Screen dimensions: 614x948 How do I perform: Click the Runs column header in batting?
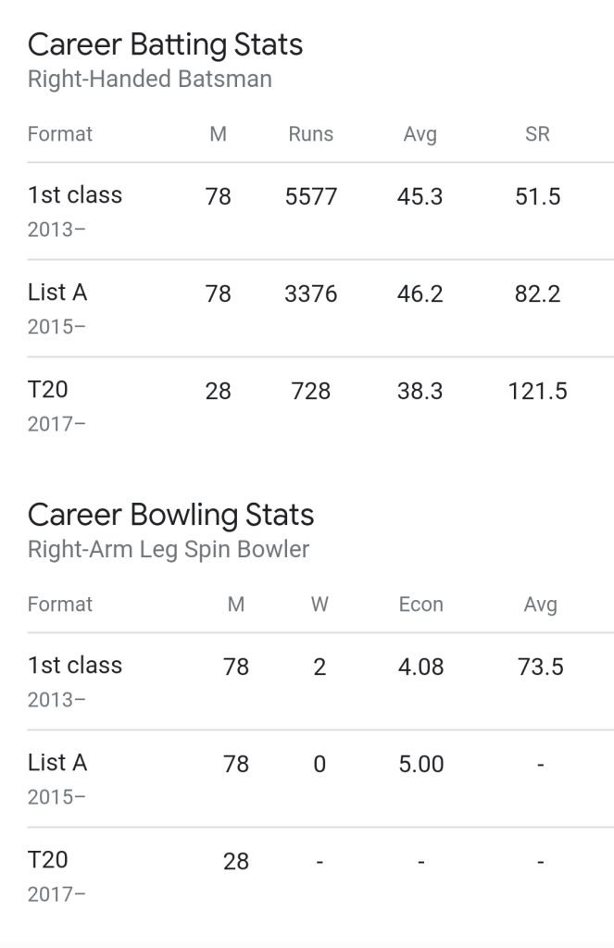[x=310, y=133]
